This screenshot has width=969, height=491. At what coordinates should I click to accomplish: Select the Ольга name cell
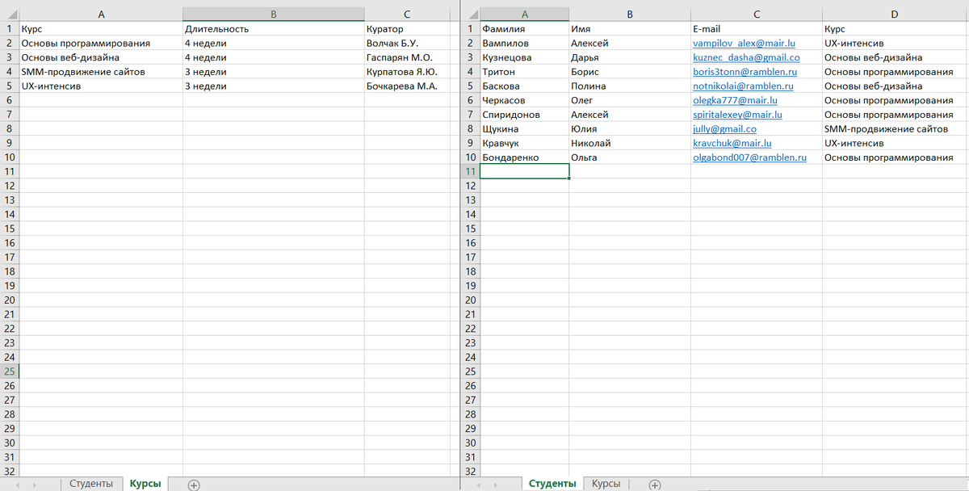coord(630,157)
